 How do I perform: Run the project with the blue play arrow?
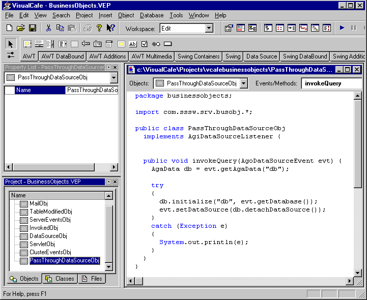click(342, 28)
